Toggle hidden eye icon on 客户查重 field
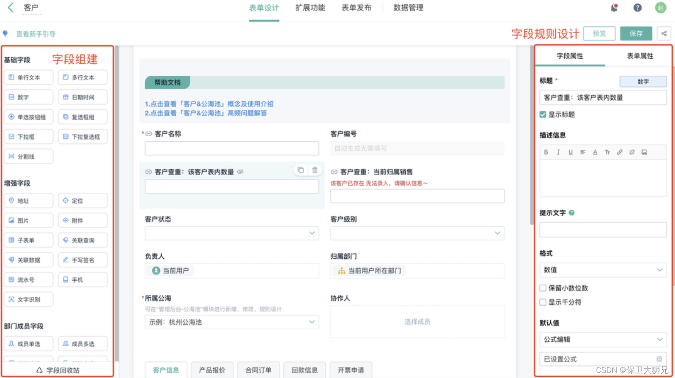 pos(240,172)
